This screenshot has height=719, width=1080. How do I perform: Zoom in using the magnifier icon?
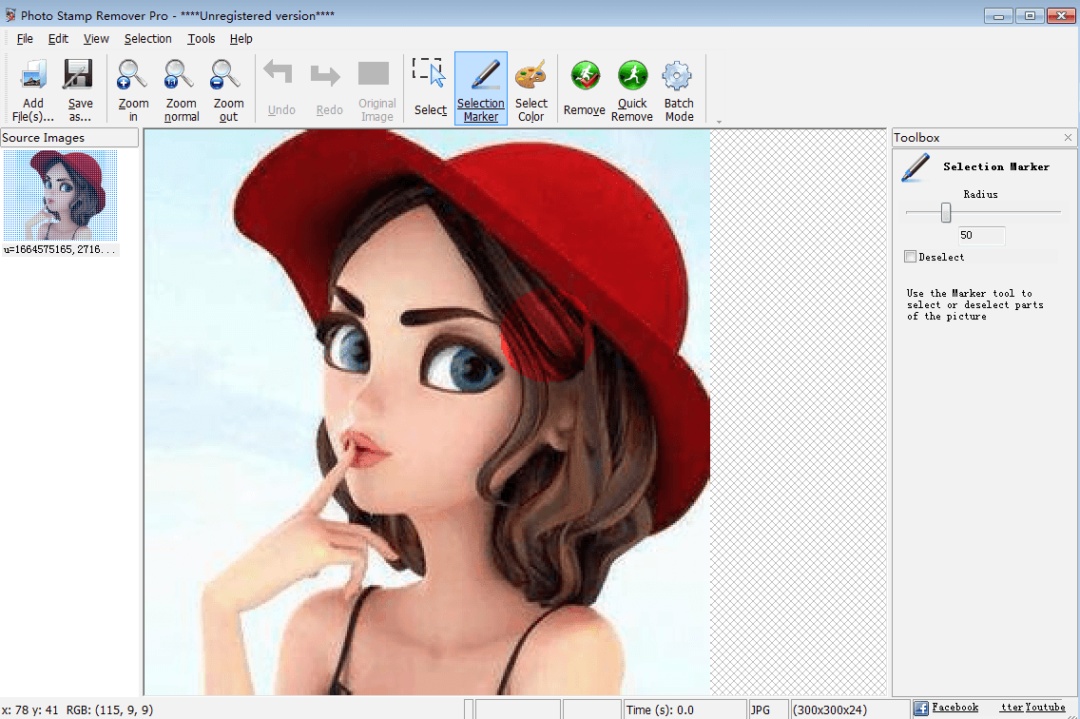(x=133, y=76)
